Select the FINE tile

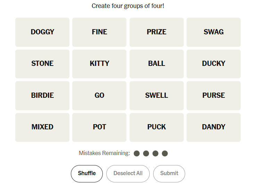[x=99, y=32]
